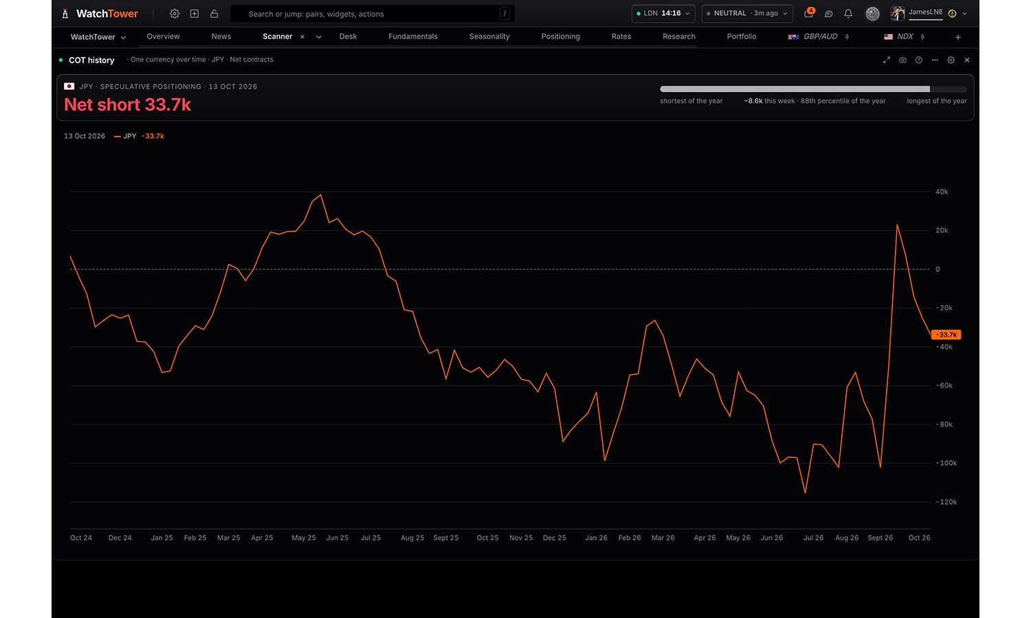The height and width of the screenshot is (618, 1031).
Task: Click the search or jump input field
Action: click(x=373, y=14)
